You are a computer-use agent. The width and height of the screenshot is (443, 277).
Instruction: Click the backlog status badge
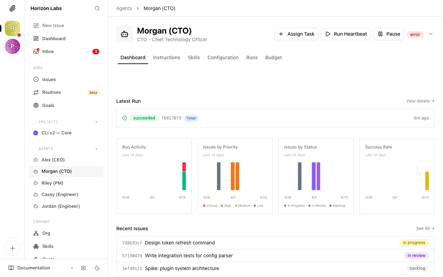coord(417,268)
